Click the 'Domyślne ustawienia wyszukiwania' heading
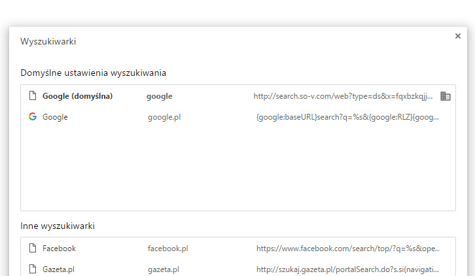475x276 pixels. coord(94,73)
